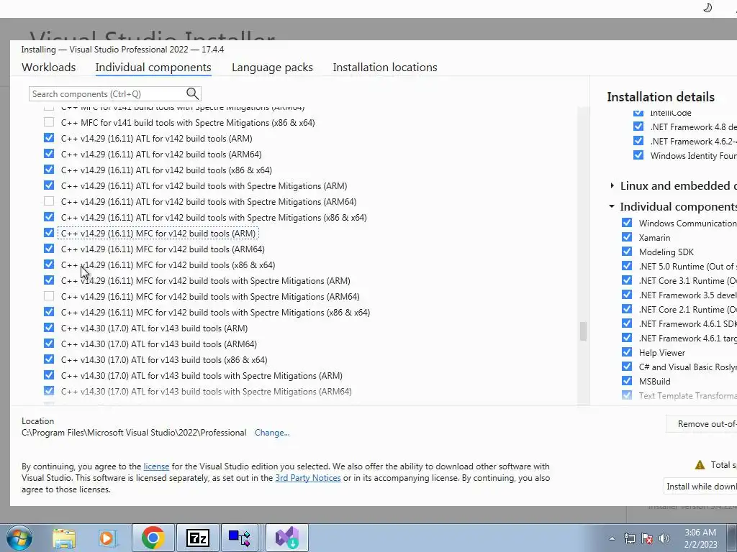Uncheck MFC for v142 build tools (ARM)
Screen dimensions: 737x552
coord(49,233)
